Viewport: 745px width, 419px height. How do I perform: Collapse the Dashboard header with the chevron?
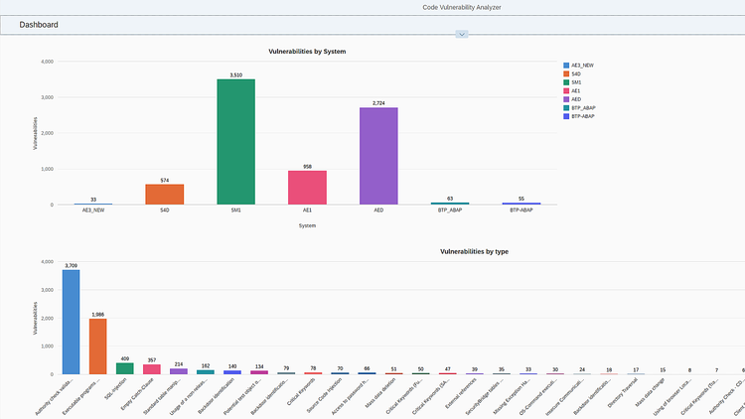click(x=461, y=34)
